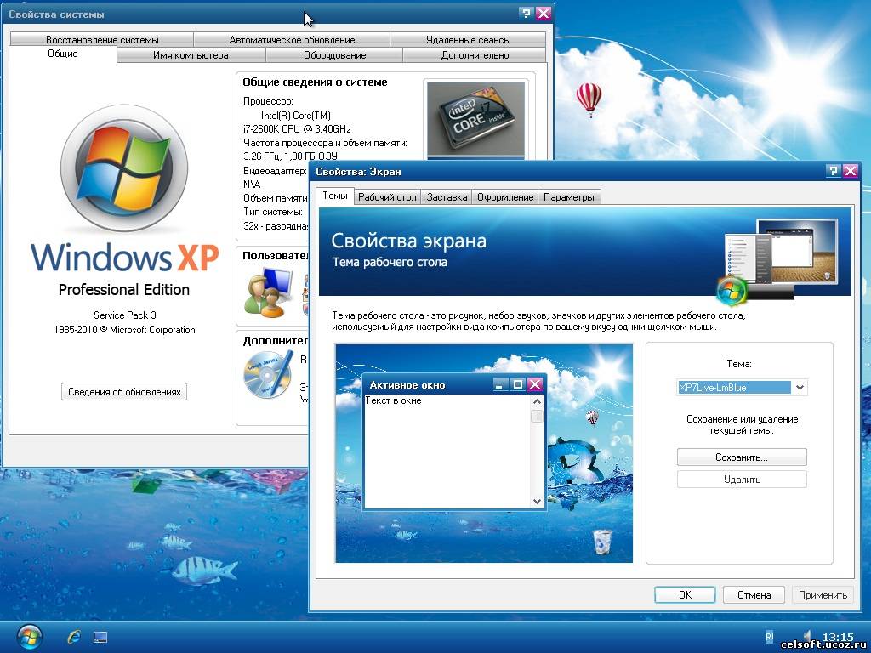871x653 pixels.
Task: Click the help button in Свойства: Экран
Action: coord(833,170)
